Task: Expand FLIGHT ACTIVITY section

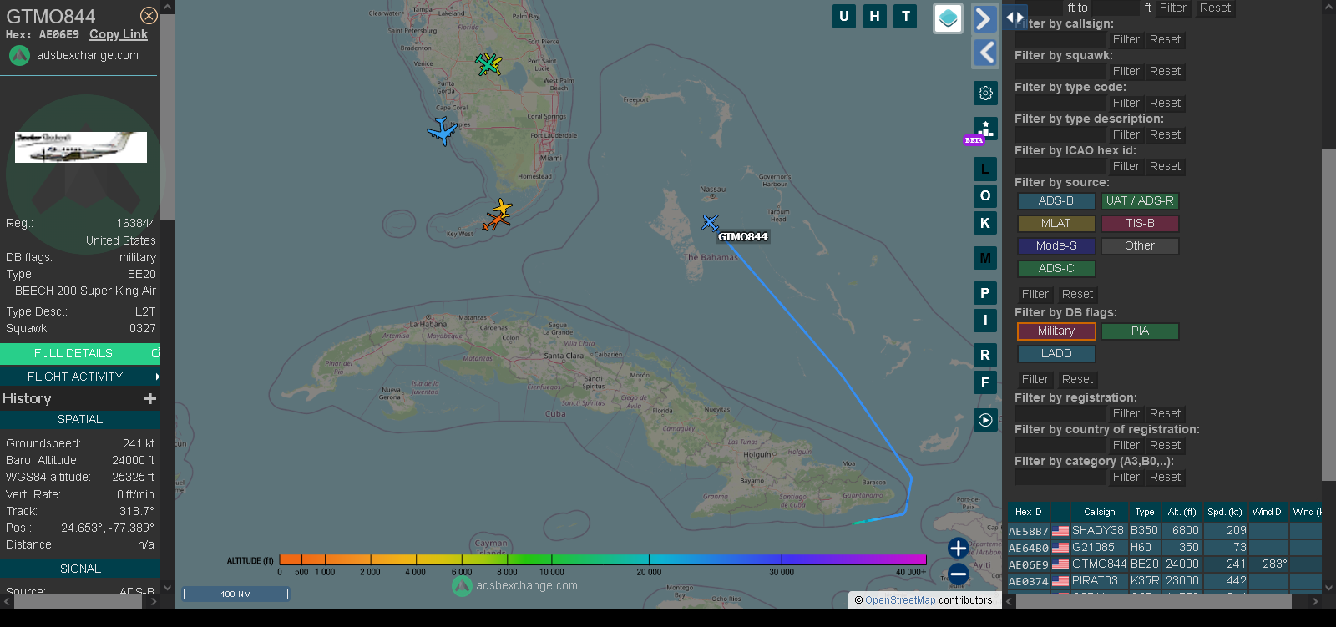Action: pos(80,377)
